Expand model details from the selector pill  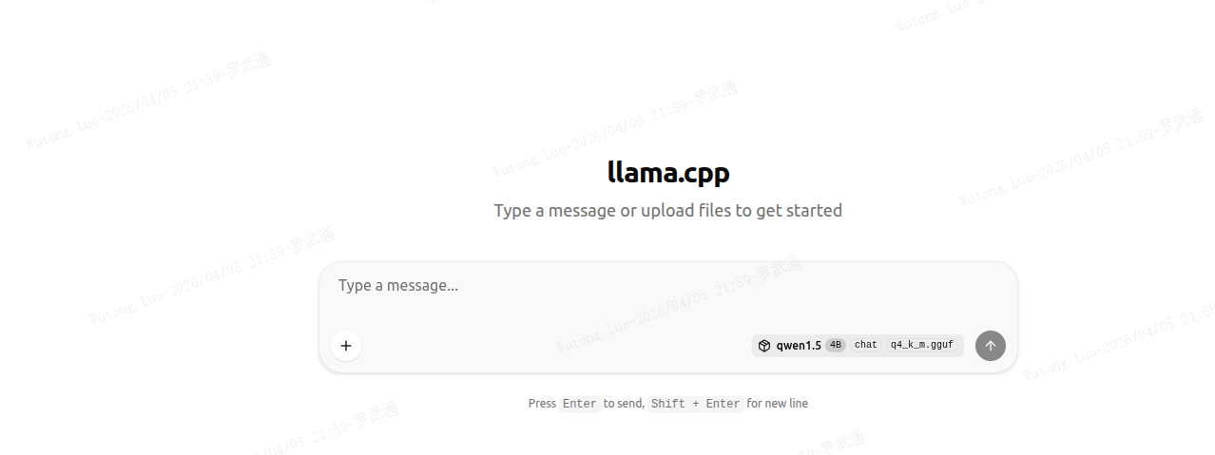pyautogui.click(x=858, y=346)
